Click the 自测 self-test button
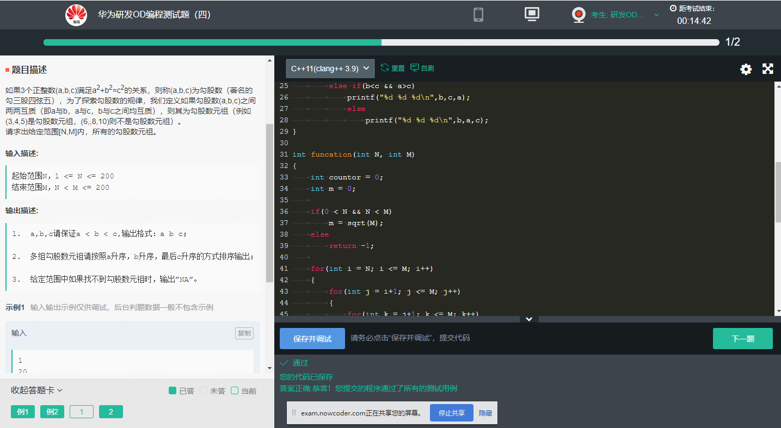Screen dimensions: 781x428 tap(422, 68)
